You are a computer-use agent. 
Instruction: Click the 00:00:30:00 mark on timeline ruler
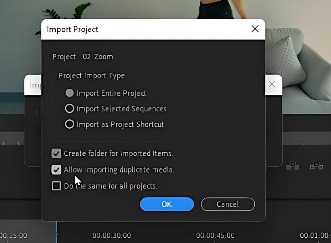pos(112,235)
